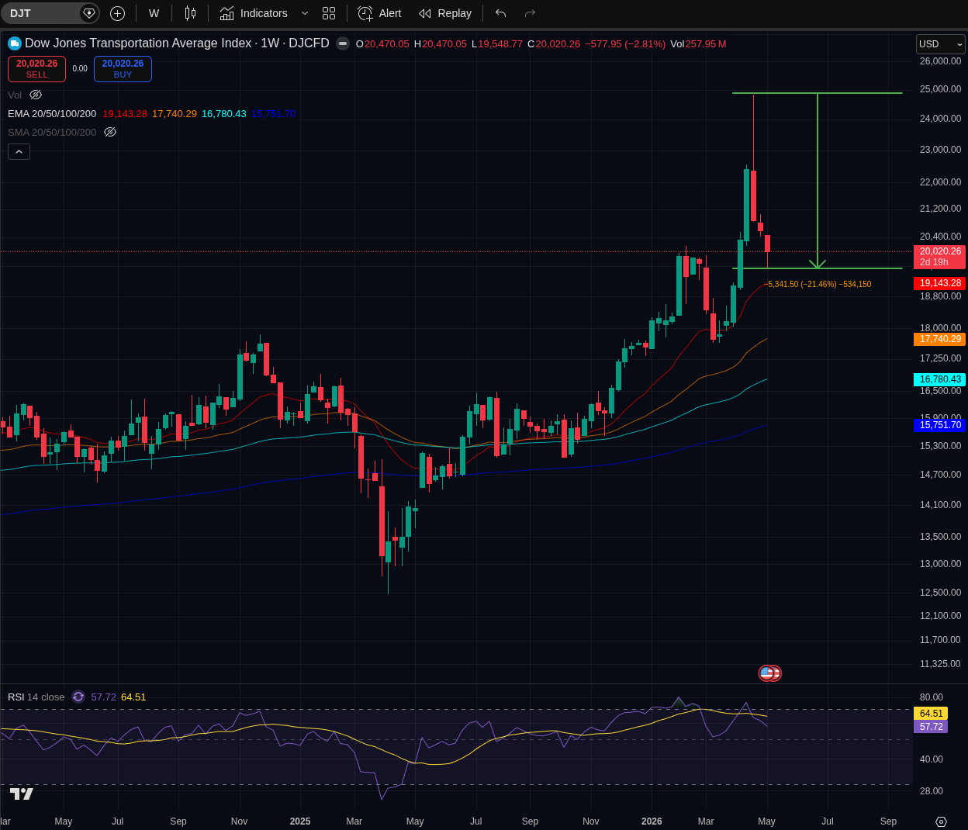
Task: Click the undo arrow icon
Action: click(500, 13)
